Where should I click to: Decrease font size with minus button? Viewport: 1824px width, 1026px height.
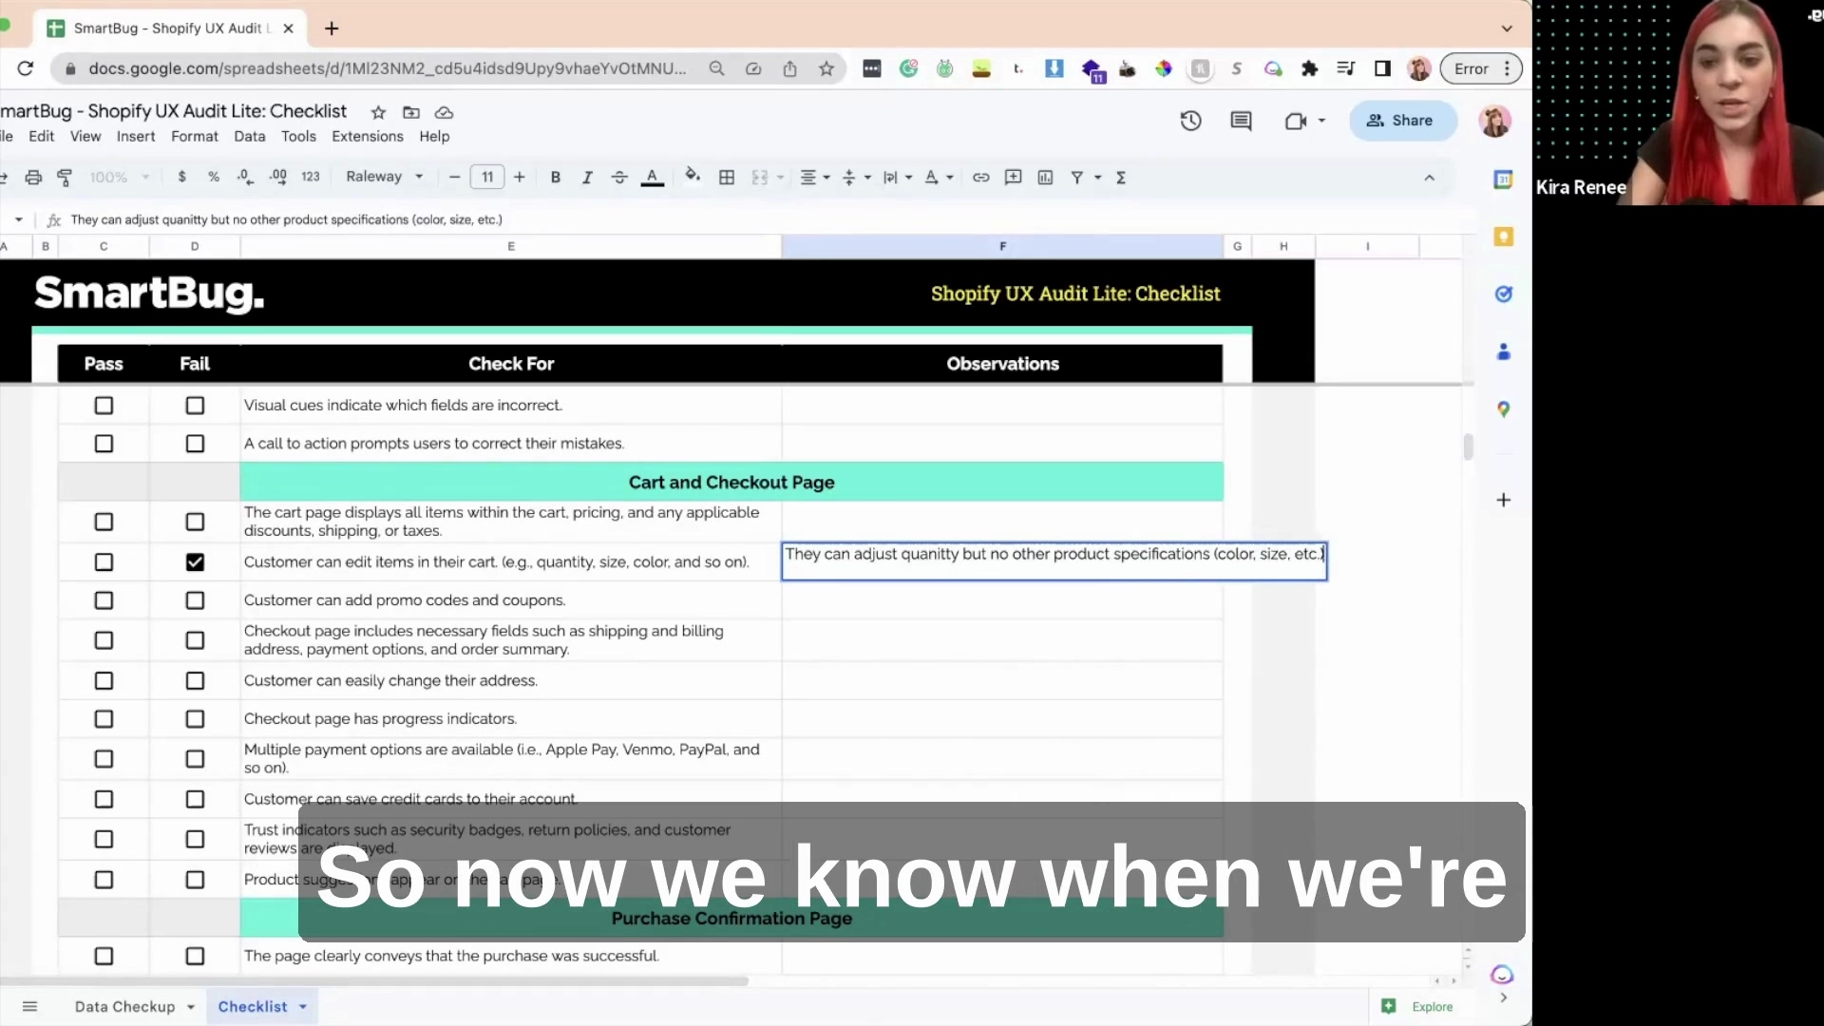[454, 178]
